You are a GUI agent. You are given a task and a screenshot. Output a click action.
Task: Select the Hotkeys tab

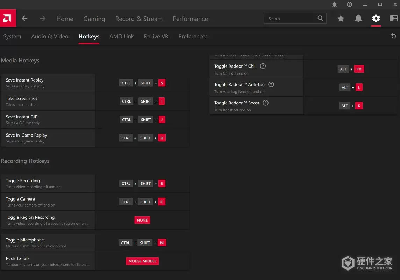89,36
